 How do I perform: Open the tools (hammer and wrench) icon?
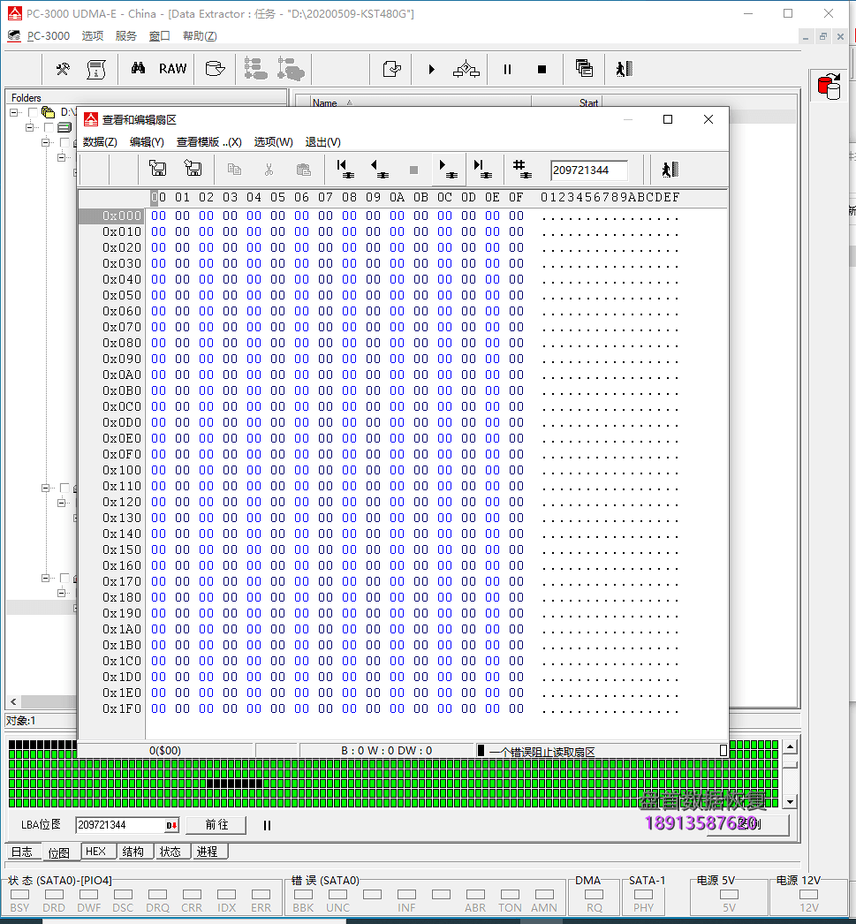pyautogui.click(x=63, y=70)
